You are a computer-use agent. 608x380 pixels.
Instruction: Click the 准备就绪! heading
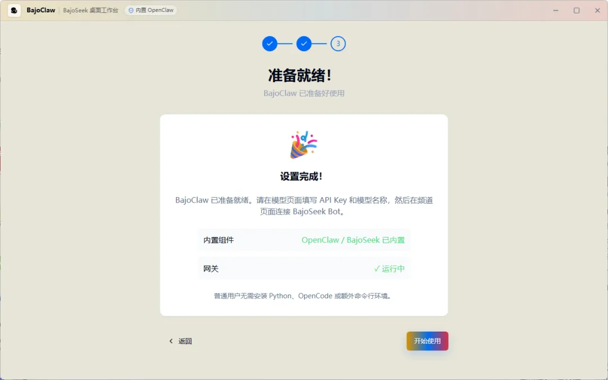pyautogui.click(x=299, y=75)
